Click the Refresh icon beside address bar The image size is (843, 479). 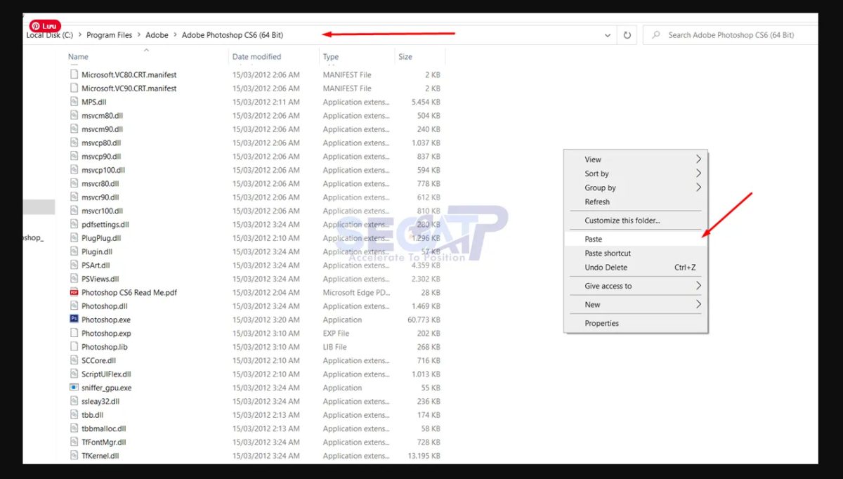(x=627, y=35)
